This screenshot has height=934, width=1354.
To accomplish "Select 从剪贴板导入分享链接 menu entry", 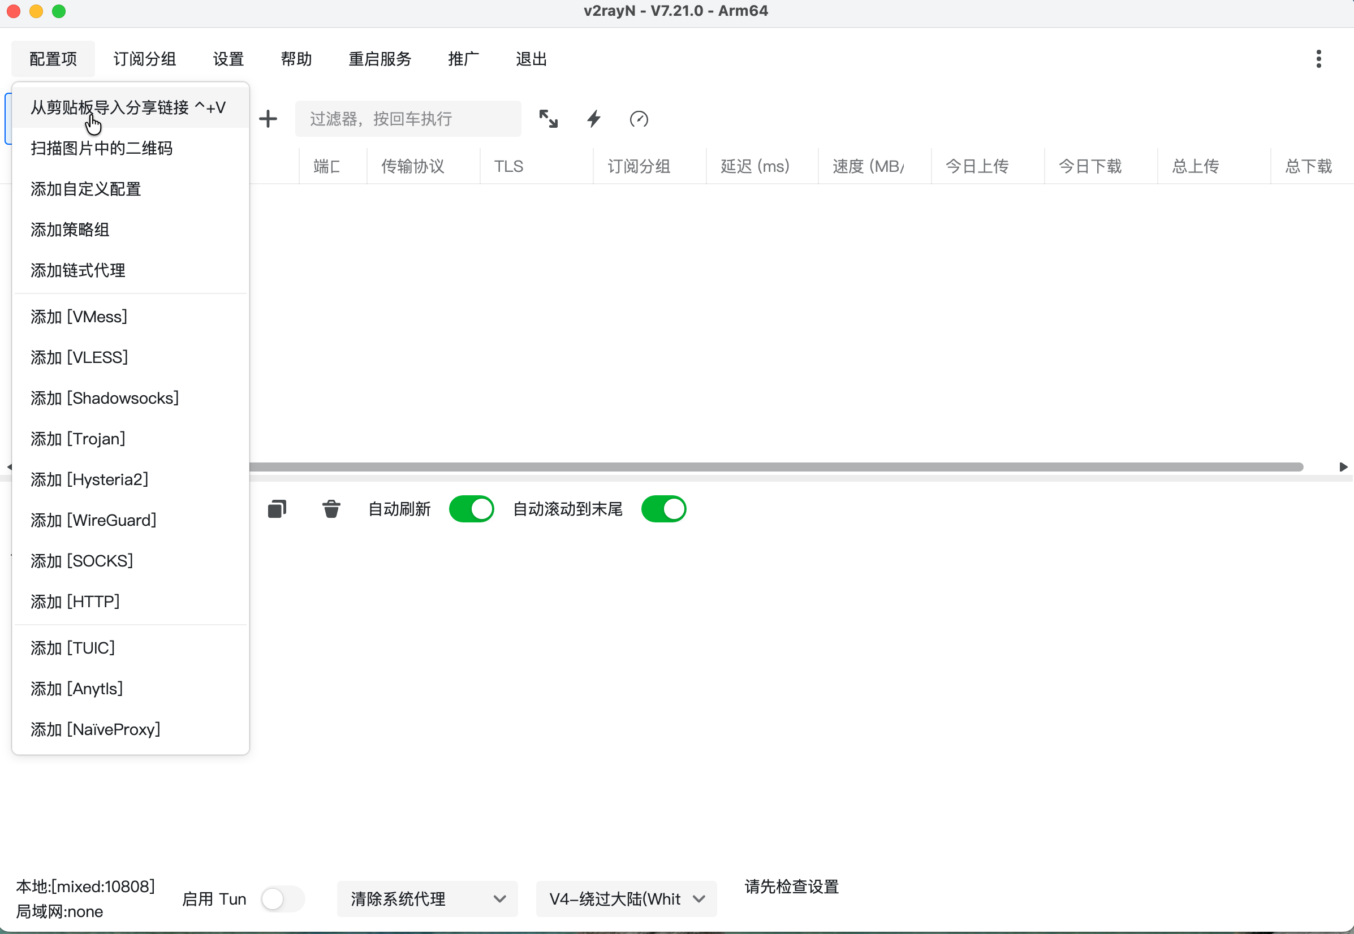I will [x=131, y=107].
